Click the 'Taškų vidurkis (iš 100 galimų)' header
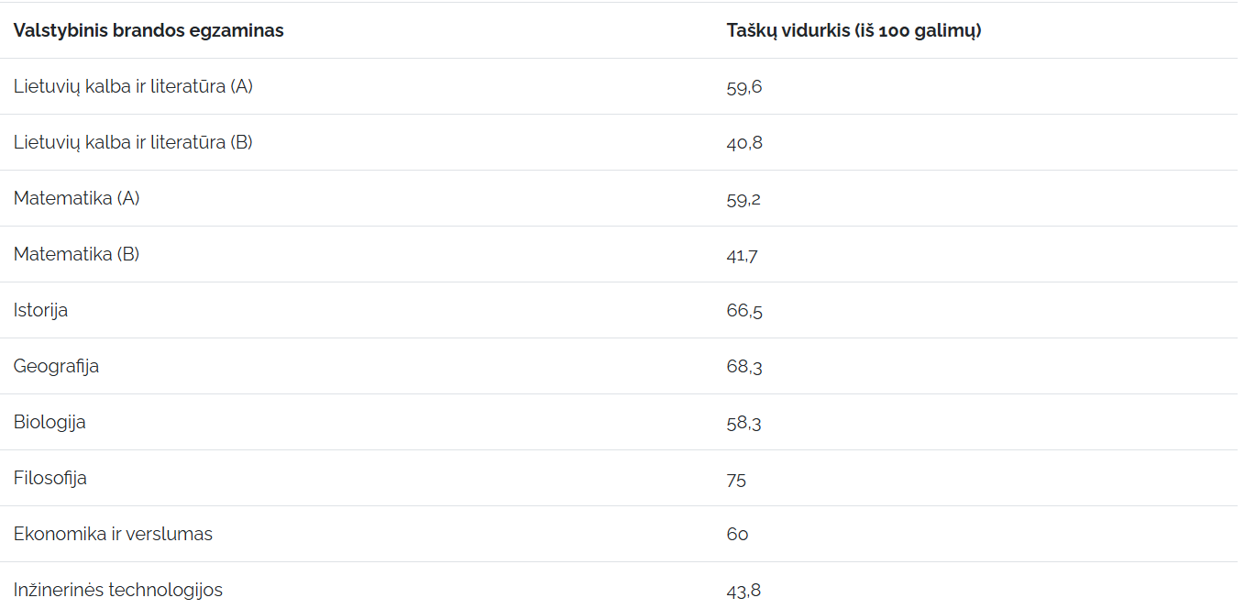 (853, 30)
